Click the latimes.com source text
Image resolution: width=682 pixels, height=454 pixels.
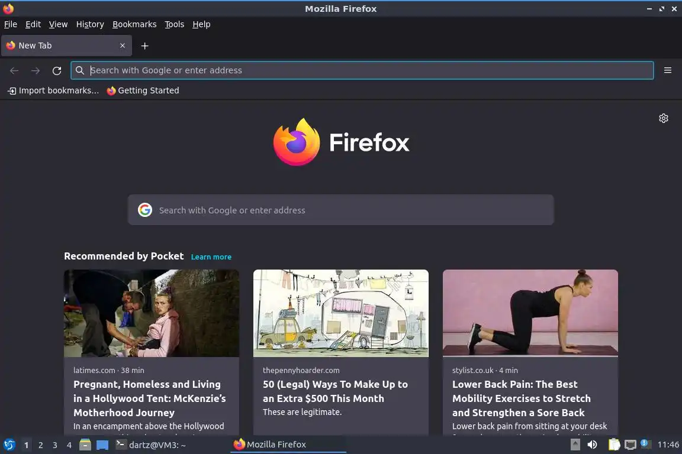94,370
